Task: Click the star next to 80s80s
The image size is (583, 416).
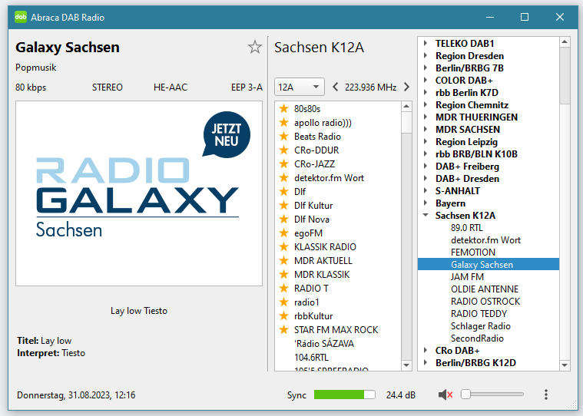Action: click(283, 109)
